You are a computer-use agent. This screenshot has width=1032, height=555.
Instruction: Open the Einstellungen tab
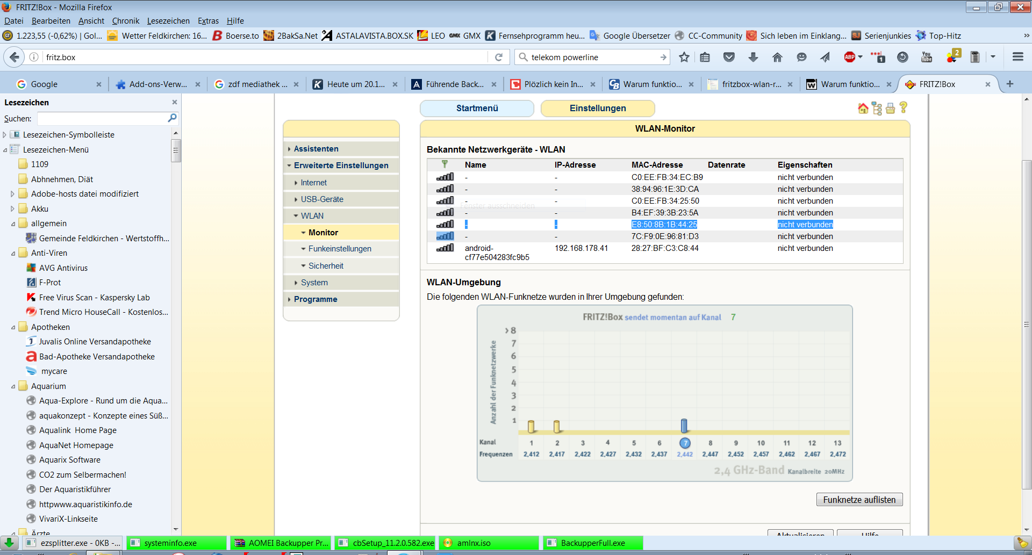598,108
